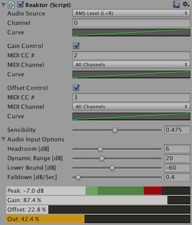192x225 pixels.
Task: Click the Reaktor (Script) title text
Action: point(48,5)
